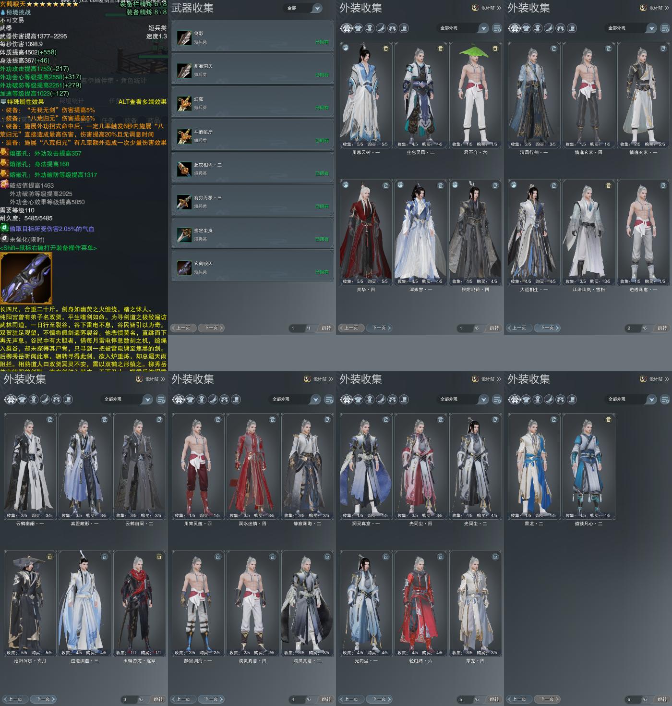
Task: Open 设计站 link on outfit page 4
Action: (318, 379)
